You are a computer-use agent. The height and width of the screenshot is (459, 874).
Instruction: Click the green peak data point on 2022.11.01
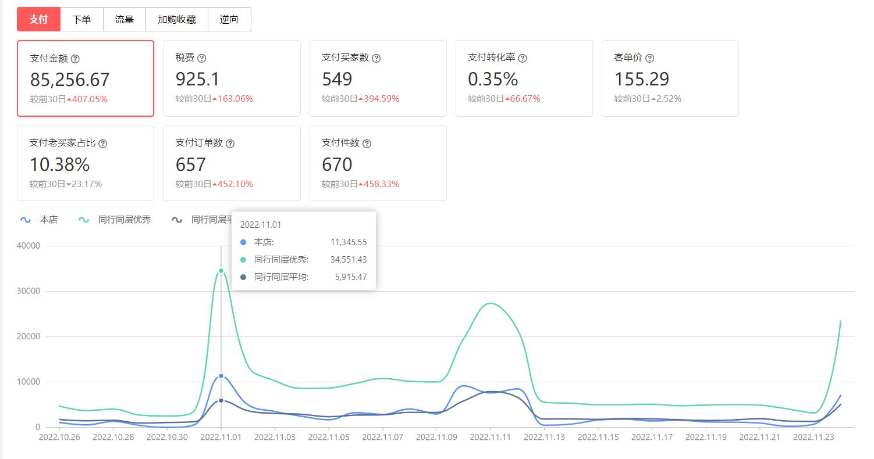221,270
